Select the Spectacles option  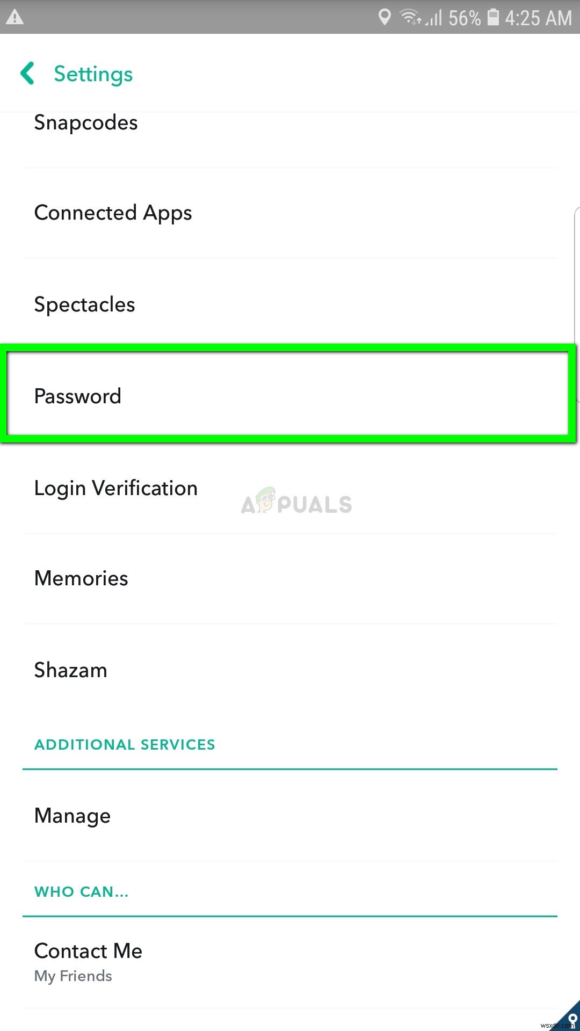tap(84, 304)
